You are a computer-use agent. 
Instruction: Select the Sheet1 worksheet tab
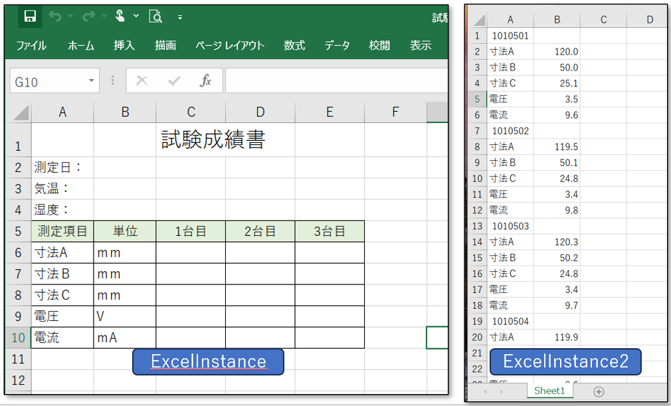(x=549, y=391)
